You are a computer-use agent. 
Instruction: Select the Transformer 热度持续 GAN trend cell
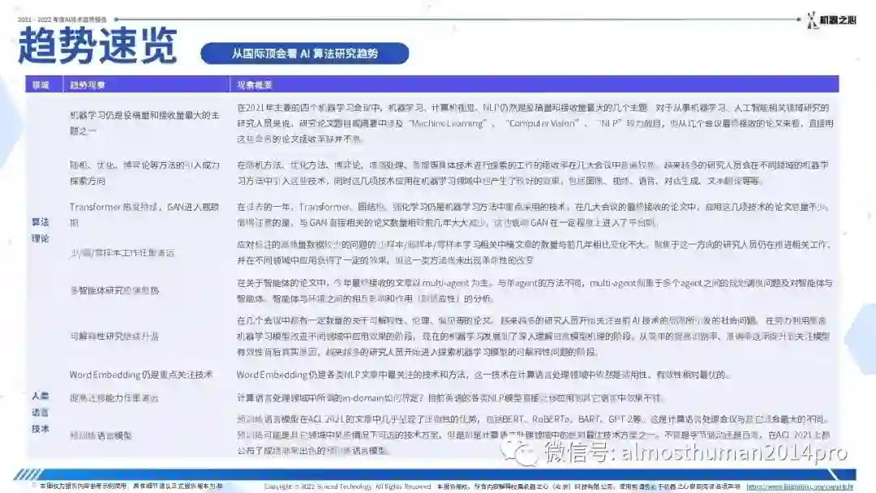[x=144, y=214]
